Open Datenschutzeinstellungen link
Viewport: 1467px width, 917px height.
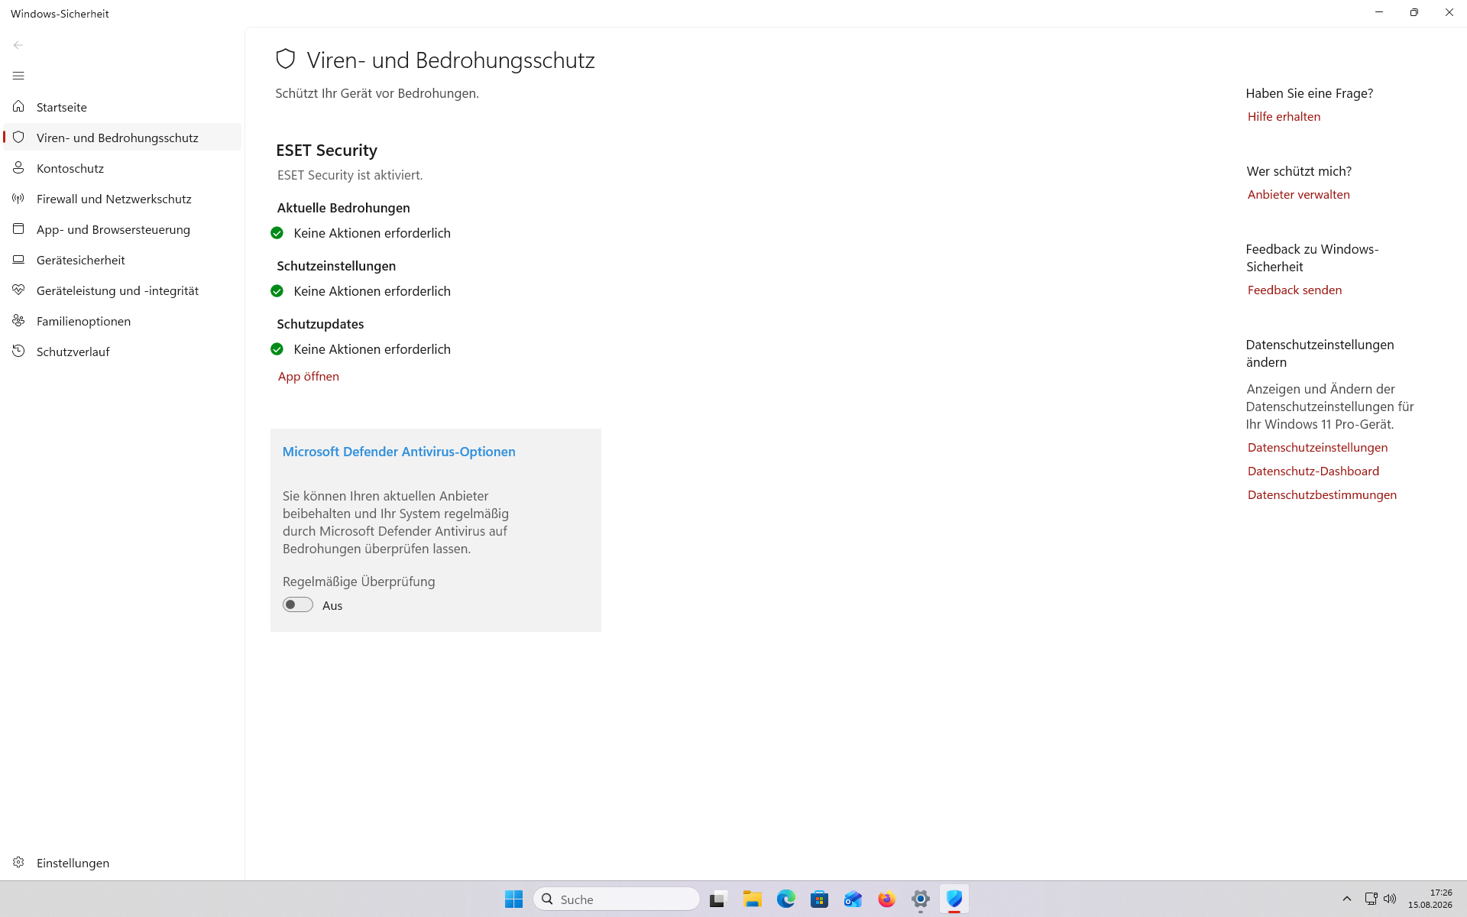pos(1317,447)
